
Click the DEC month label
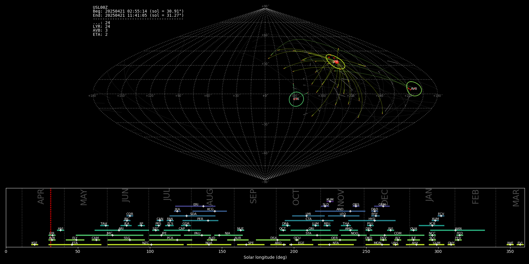pos(385,197)
